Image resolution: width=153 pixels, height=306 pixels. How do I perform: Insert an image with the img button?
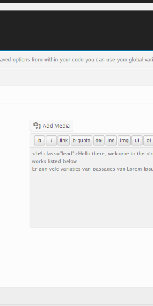(124, 141)
